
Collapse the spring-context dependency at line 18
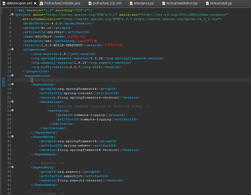12,84
